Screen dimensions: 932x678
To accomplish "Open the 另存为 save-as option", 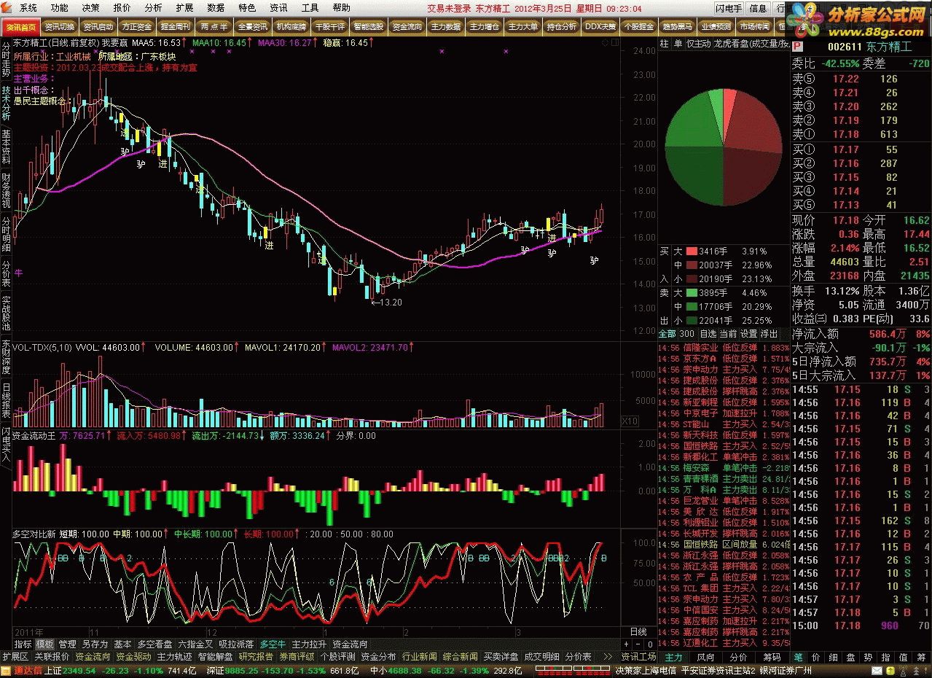I will click(x=95, y=644).
